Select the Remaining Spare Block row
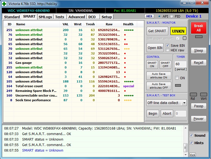Screen dimensions: 211x159 (x=73, y=91)
